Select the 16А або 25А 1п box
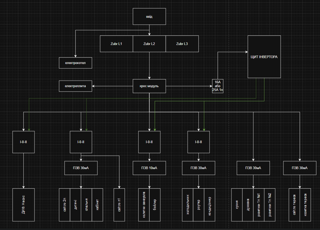 pyautogui.click(x=218, y=86)
